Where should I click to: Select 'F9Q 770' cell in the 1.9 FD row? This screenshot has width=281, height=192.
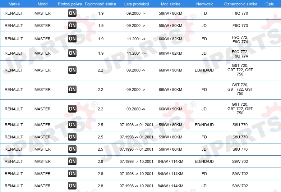240,13
